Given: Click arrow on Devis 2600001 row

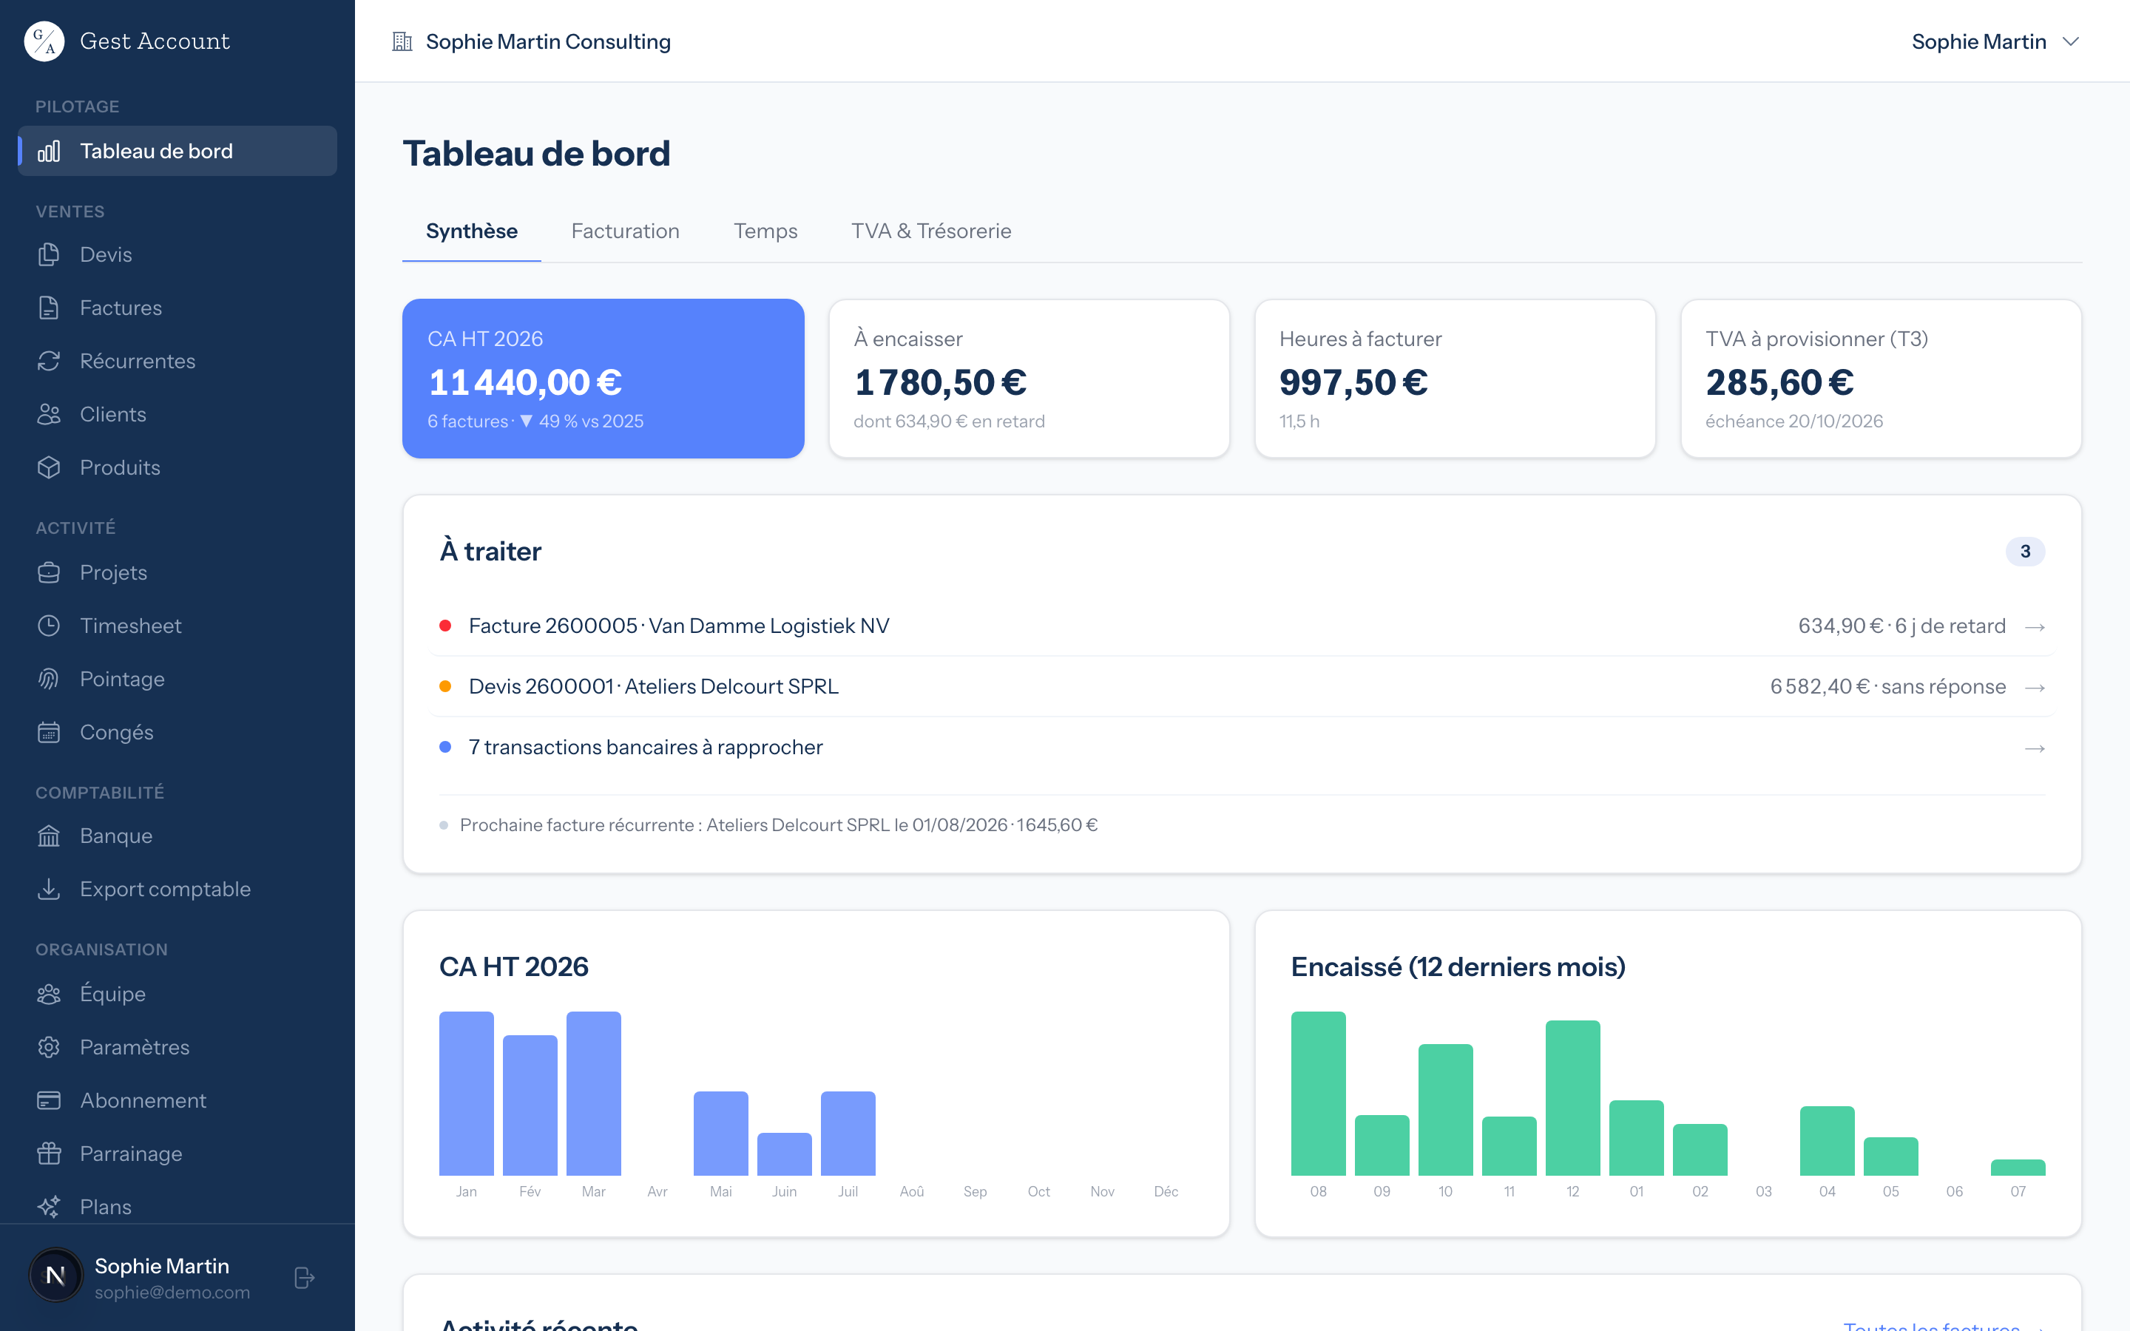Looking at the screenshot, I should click(2034, 688).
